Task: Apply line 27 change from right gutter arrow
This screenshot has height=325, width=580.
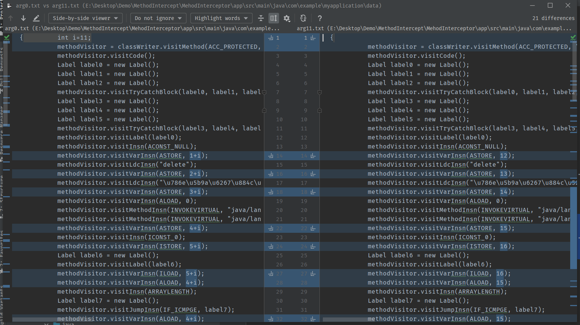Action: [313, 274]
